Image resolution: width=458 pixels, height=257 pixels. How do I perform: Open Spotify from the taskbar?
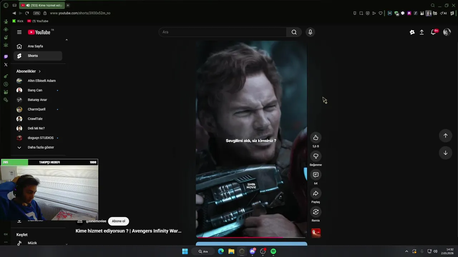273,251
